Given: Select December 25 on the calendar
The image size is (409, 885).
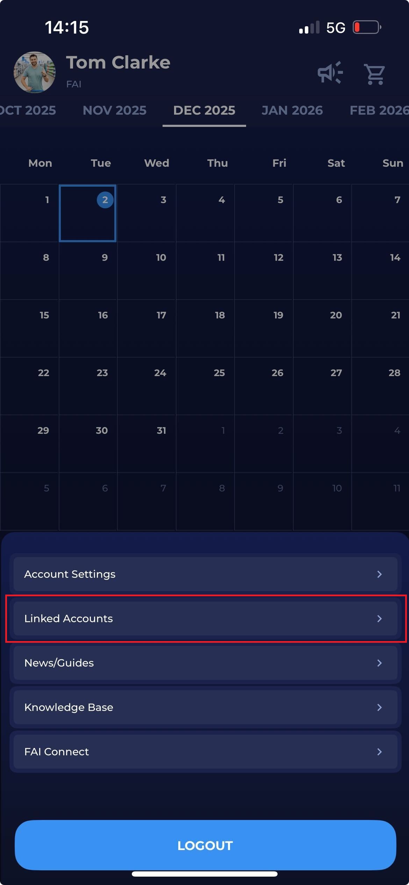Looking at the screenshot, I should tap(205, 386).
